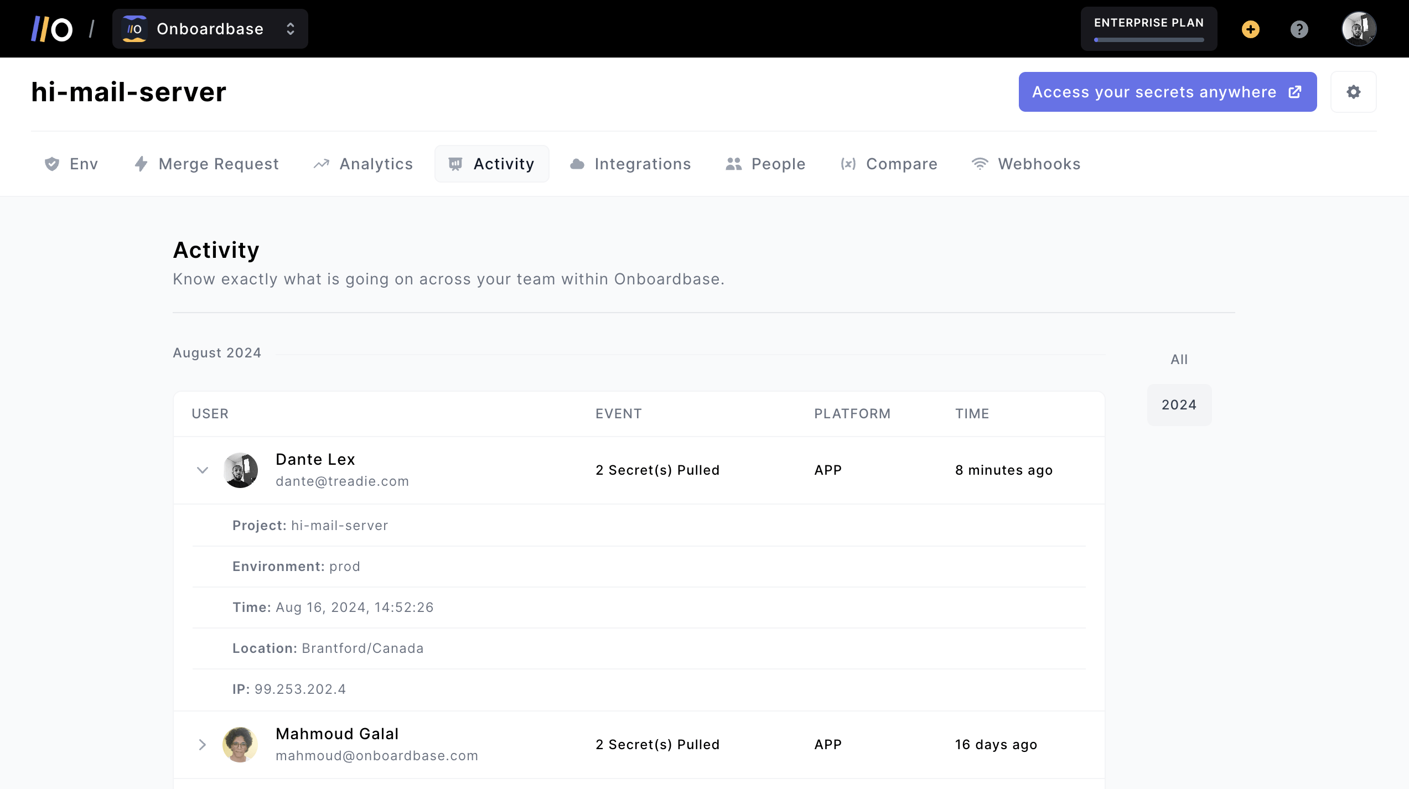Click the presentation board Activity icon
Screen dimensions: 1409x789
[x=455, y=164]
